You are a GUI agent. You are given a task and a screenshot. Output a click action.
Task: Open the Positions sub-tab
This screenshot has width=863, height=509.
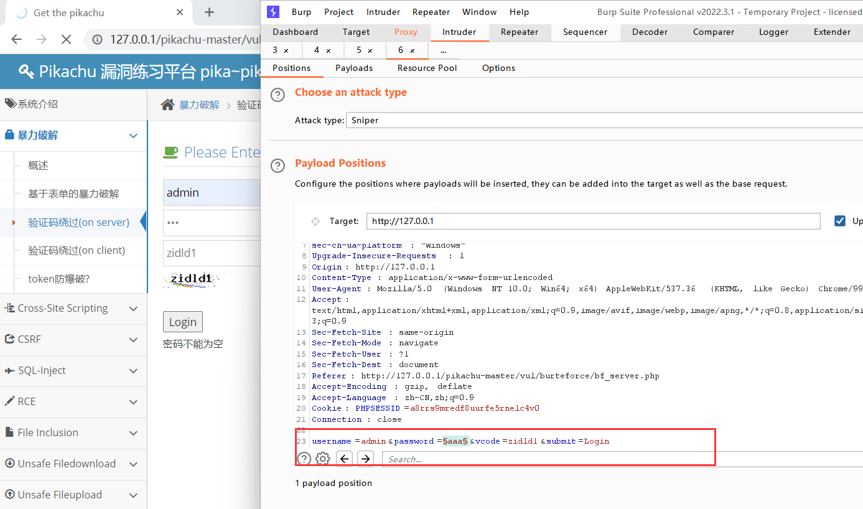tap(292, 68)
